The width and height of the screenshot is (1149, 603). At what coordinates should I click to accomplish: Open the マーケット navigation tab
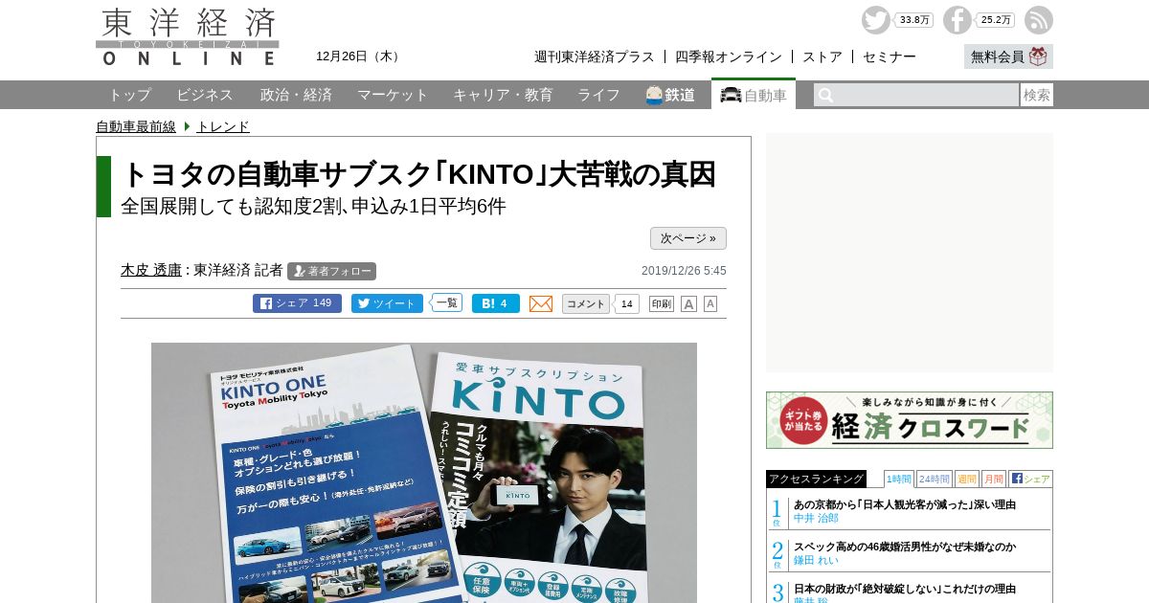coord(393,95)
